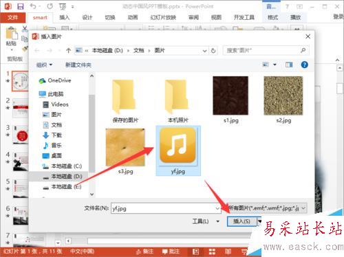Click the 新建文件夹 button
Viewport: 344px width, 257px height.
click(x=78, y=65)
